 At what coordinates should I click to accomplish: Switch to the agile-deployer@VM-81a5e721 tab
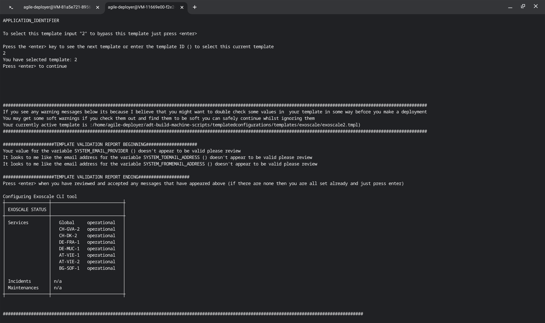[x=57, y=7]
